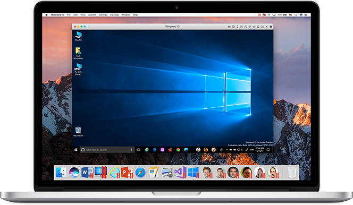Open Parallels Desktop icon in the dock
Viewport: 353px width, 205px height.
pyautogui.click(x=100, y=173)
